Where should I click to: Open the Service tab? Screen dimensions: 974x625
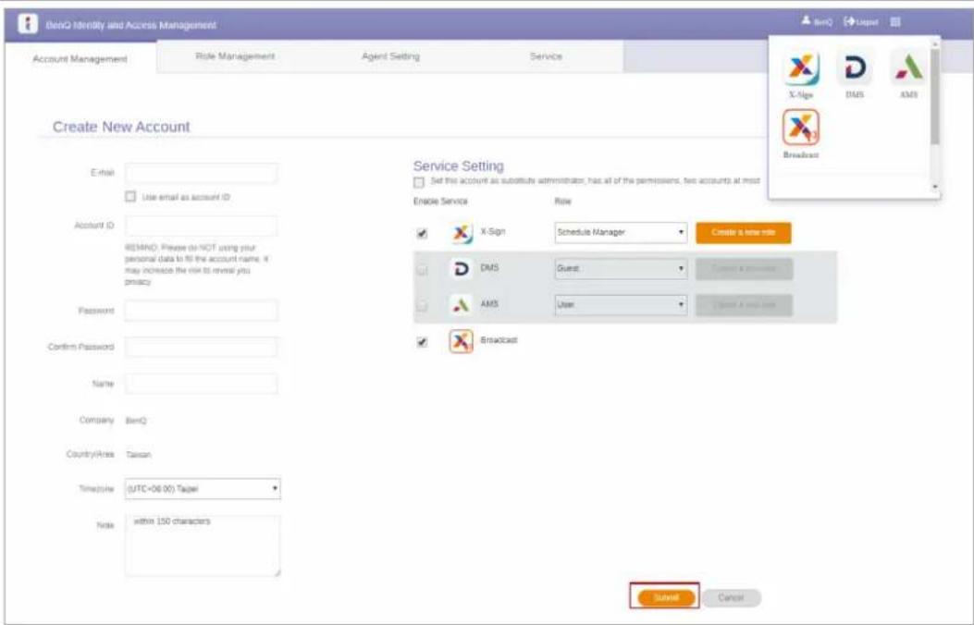click(546, 56)
